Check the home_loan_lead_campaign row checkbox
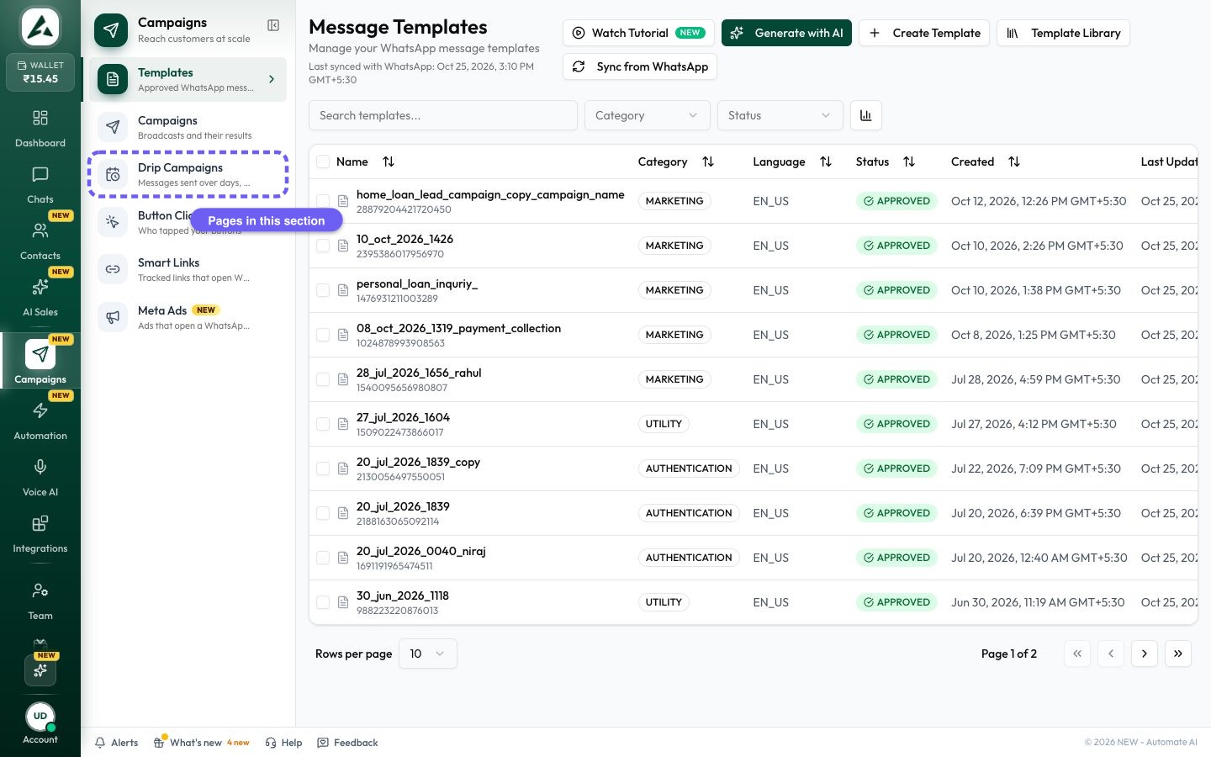The width and height of the screenshot is (1211, 757). coord(323,201)
